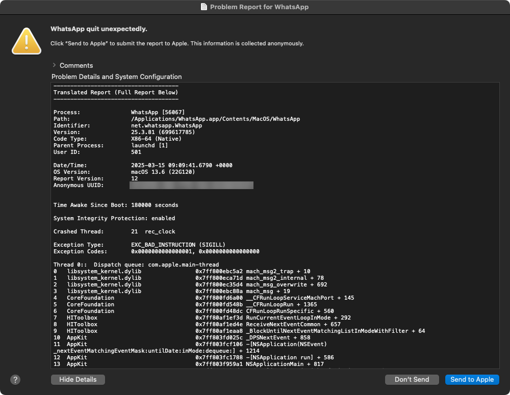Click frame 8 'ReceiveNextEventCommon + 657'

293,324
